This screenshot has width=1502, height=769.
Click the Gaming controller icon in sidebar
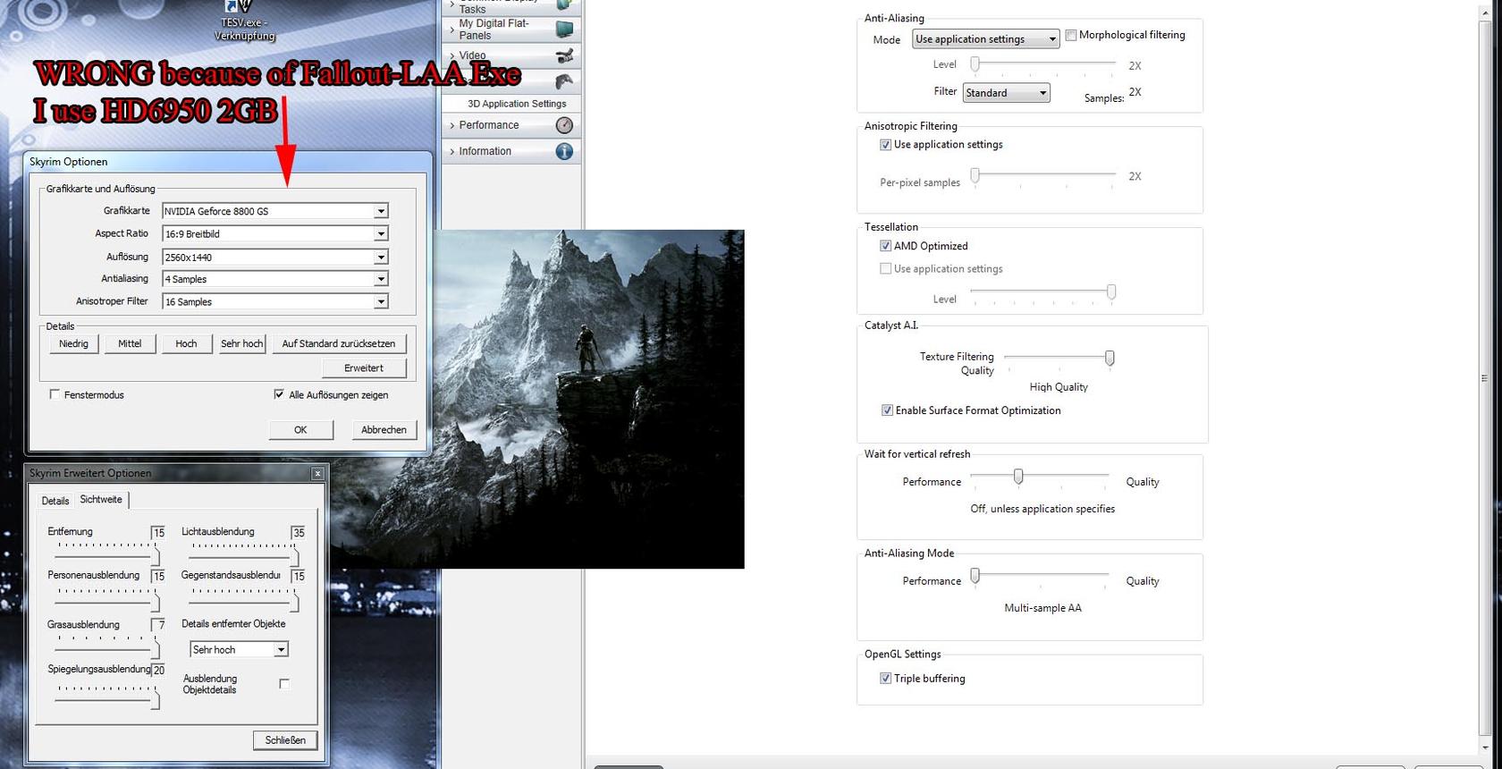(563, 81)
